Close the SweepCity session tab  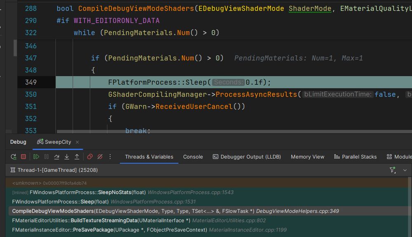pos(77,142)
